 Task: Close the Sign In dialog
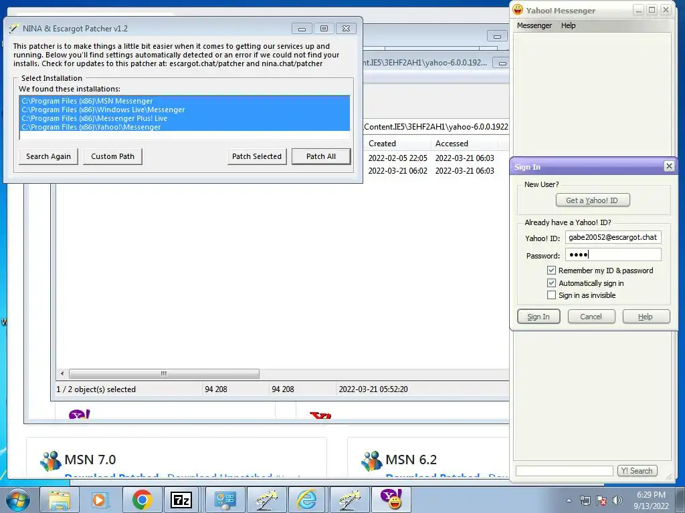(x=669, y=166)
